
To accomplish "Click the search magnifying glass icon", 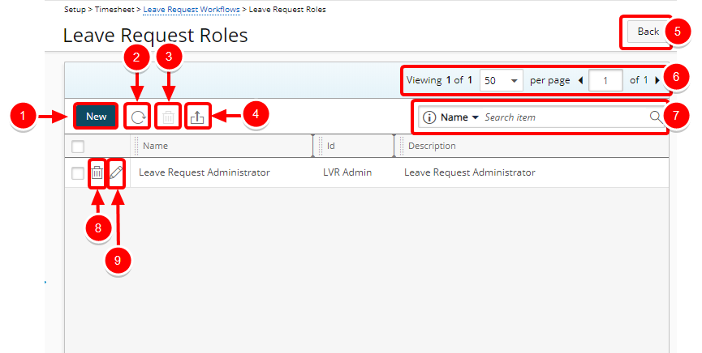I will [656, 117].
